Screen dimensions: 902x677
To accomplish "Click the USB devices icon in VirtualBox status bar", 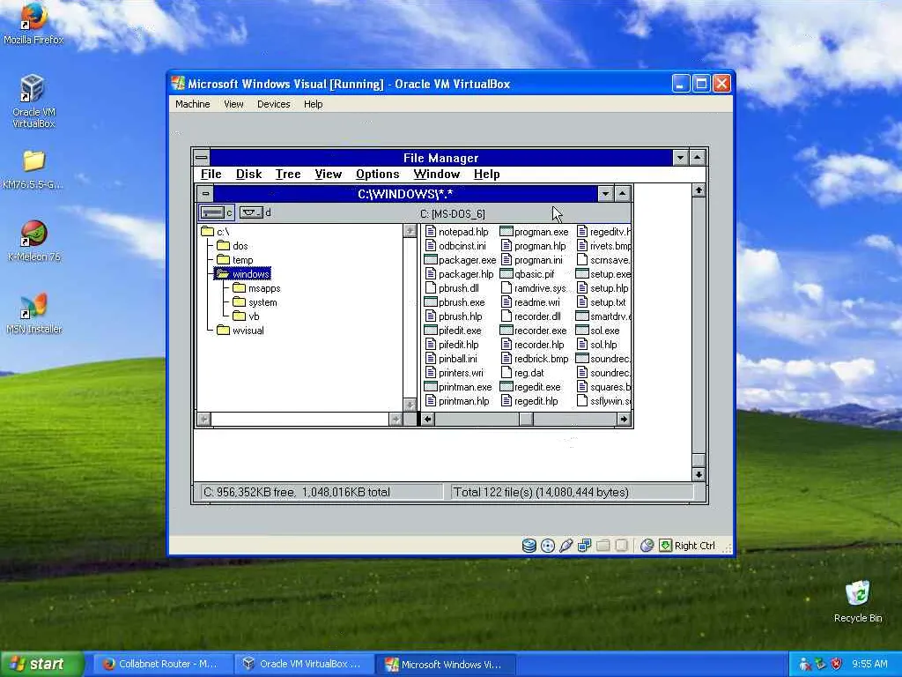I will (566, 545).
